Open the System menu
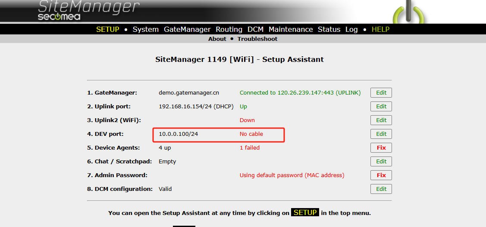 pos(146,29)
